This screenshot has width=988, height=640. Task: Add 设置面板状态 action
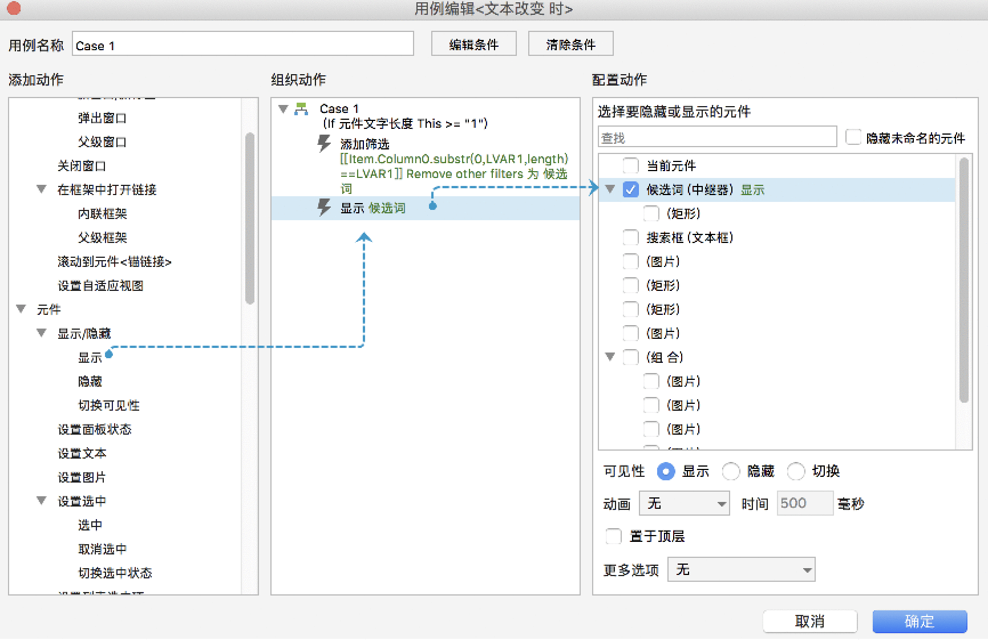[x=94, y=430]
